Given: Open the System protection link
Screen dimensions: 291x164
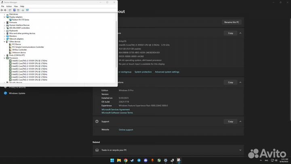Looking at the screenshot, I should [x=143, y=72].
